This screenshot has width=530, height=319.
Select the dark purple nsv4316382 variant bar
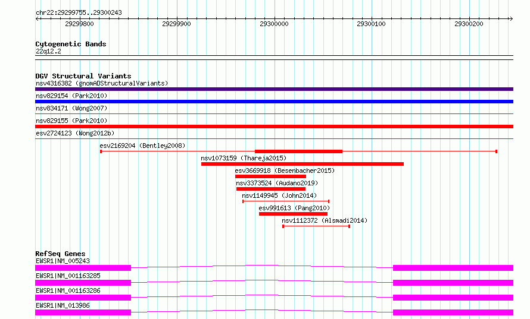(274, 89)
